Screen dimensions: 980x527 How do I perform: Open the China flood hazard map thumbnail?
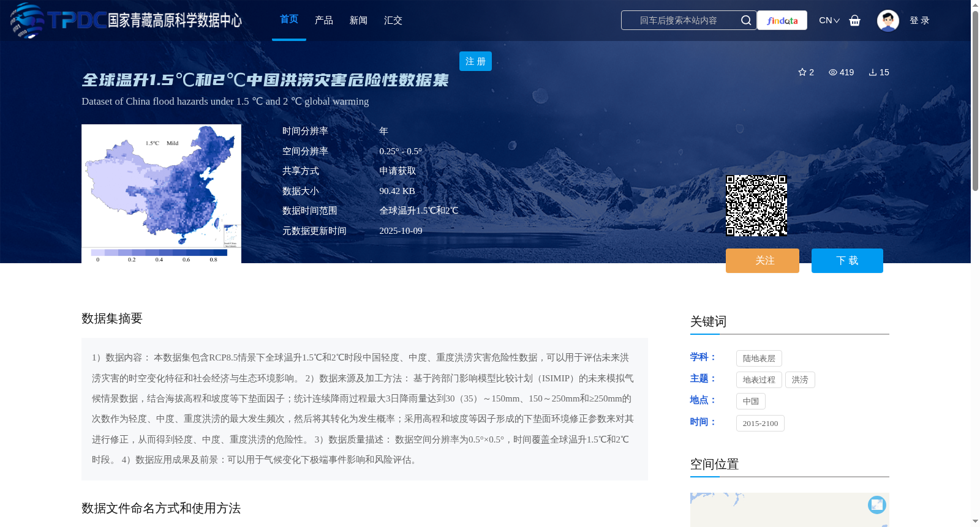[x=161, y=193]
